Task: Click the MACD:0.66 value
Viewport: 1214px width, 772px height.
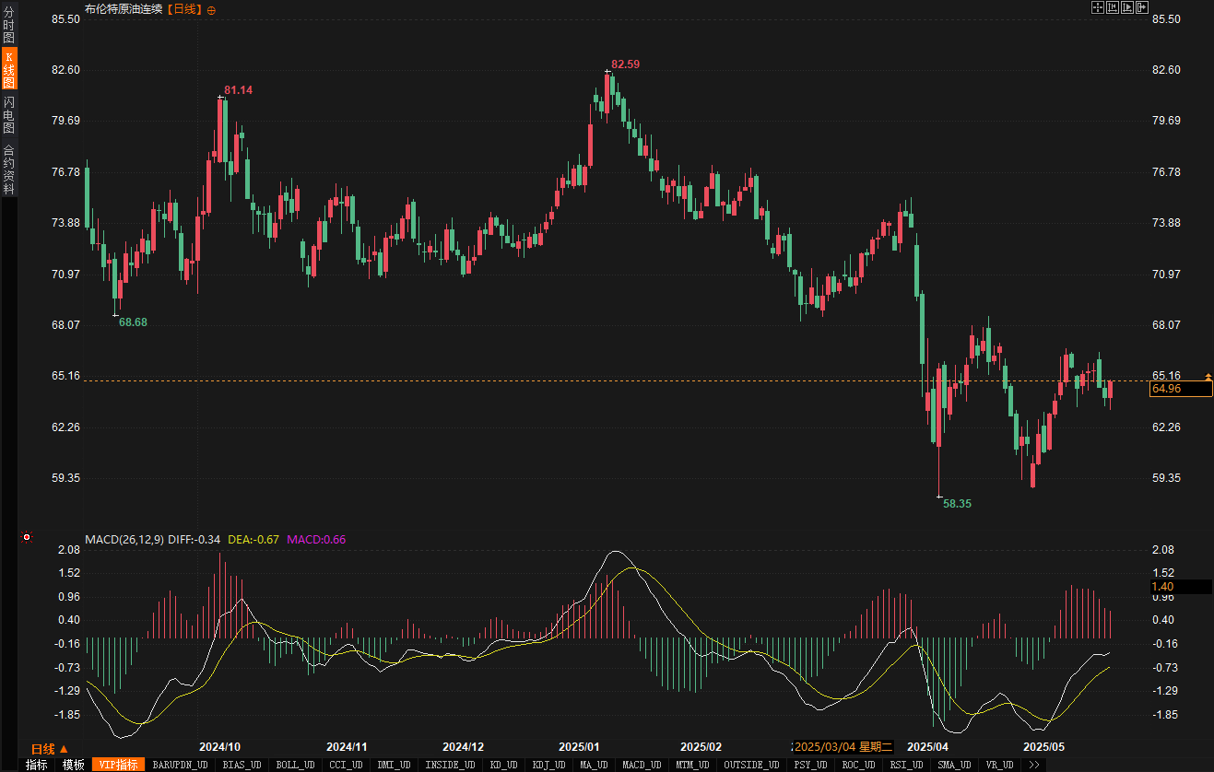Action: click(316, 539)
